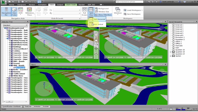Toggle Show Title Bars option
The image size is (198, 112).
[103, 15]
